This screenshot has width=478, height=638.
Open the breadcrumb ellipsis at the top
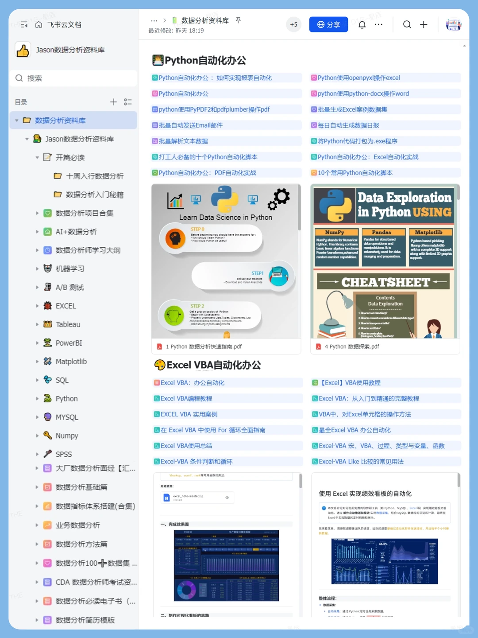[x=154, y=21]
